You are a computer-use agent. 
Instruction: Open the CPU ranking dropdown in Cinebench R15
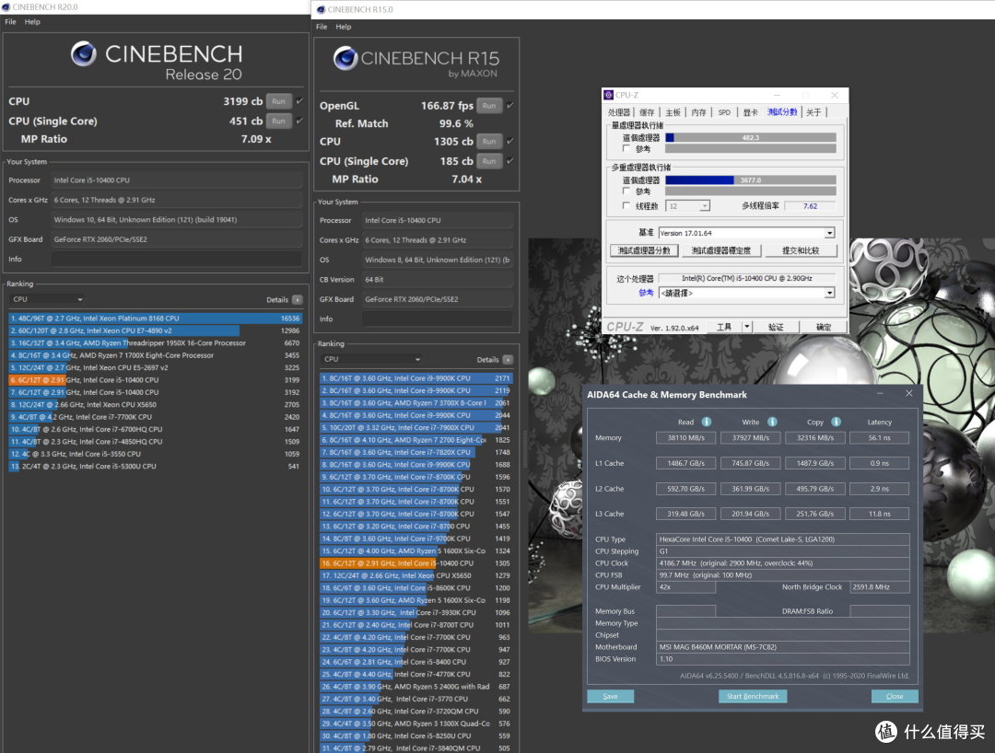(x=371, y=359)
